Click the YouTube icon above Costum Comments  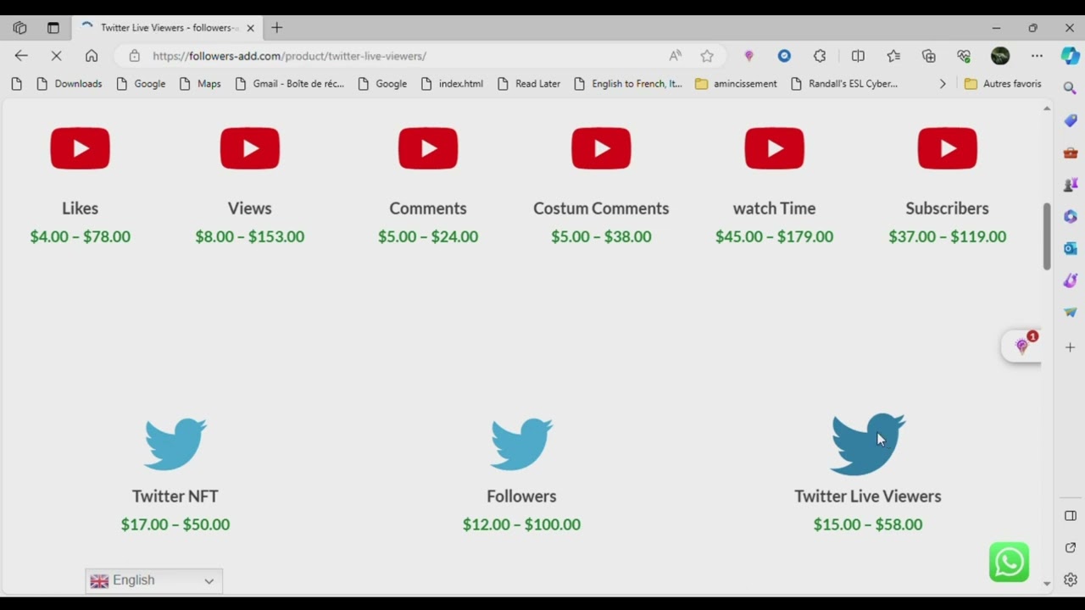pyautogui.click(x=601, y=148)
